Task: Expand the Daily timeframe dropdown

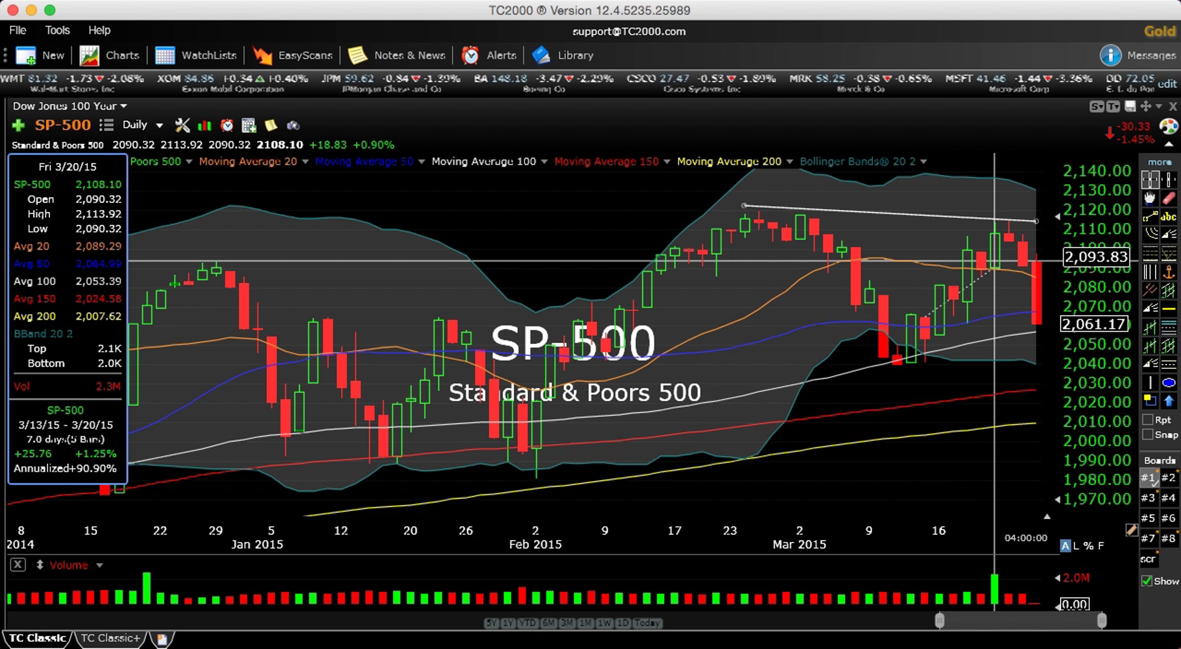Action: coord(159,125)
